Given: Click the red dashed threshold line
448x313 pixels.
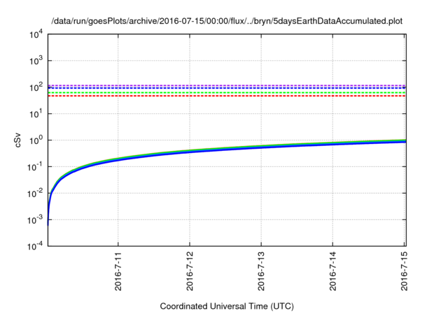Looking at the screenshot, I should click(227, 96).
